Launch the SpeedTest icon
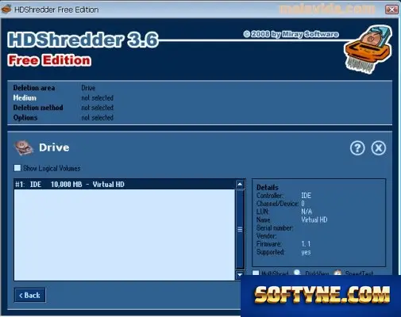 point(337,273)
